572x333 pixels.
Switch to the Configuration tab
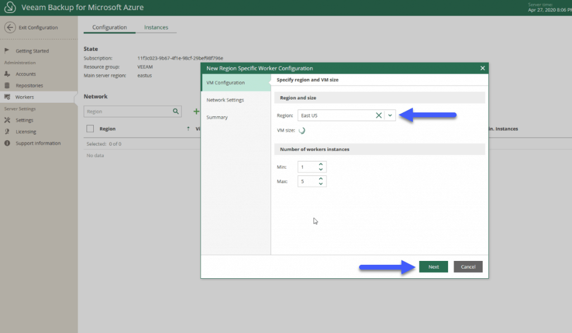[x=109, y=27]
